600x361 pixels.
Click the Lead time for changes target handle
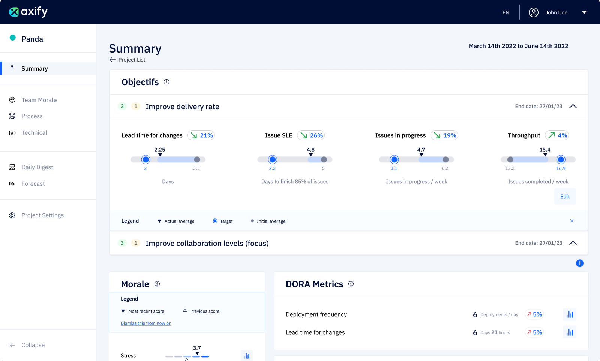pyautogui.click(x=146, y=160)
